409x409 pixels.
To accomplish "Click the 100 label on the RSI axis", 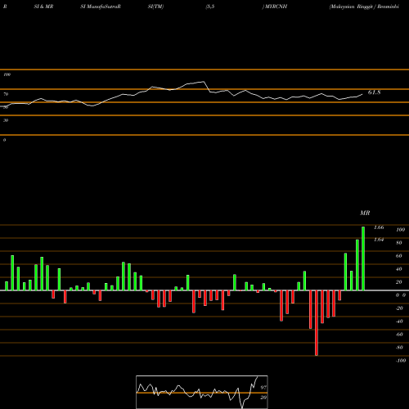I will [x=7, y=74].
